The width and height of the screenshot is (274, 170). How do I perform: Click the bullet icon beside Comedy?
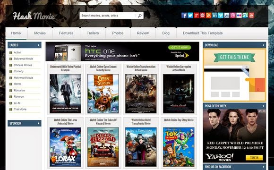tap(11, 71)
